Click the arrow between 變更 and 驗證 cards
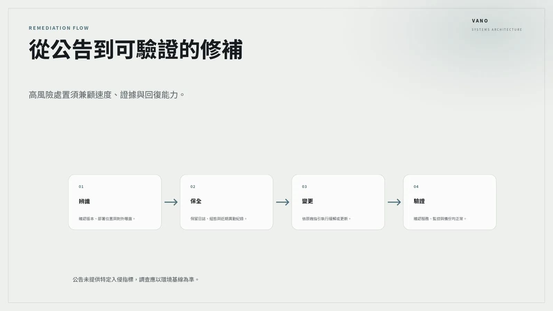 click(x=394, y=202)
